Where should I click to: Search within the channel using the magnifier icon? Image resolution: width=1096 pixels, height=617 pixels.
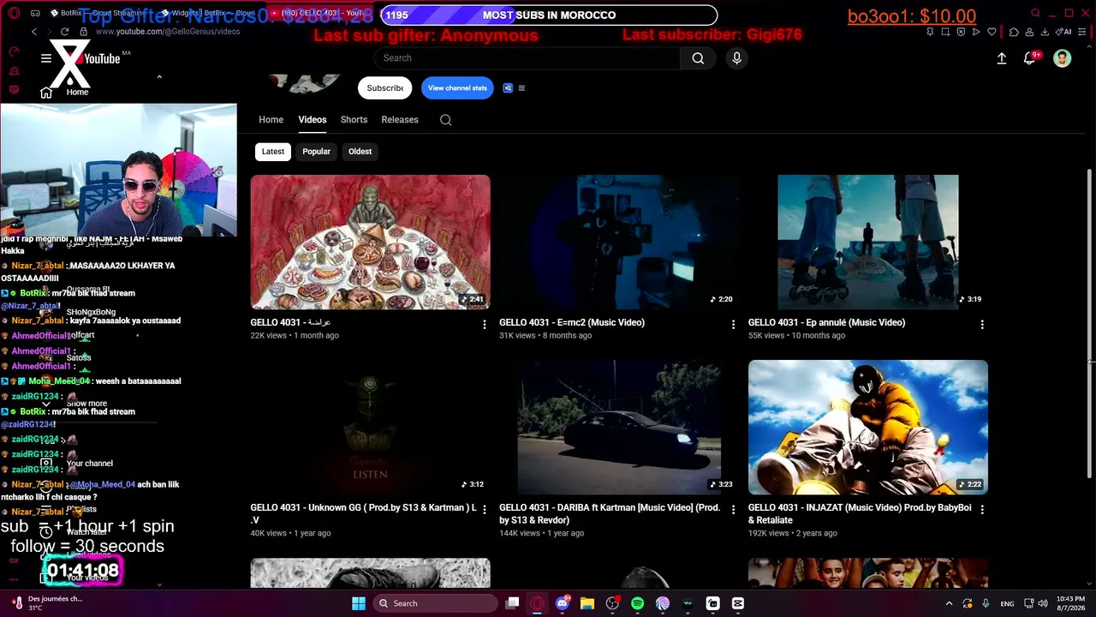[x=445, y=120]
